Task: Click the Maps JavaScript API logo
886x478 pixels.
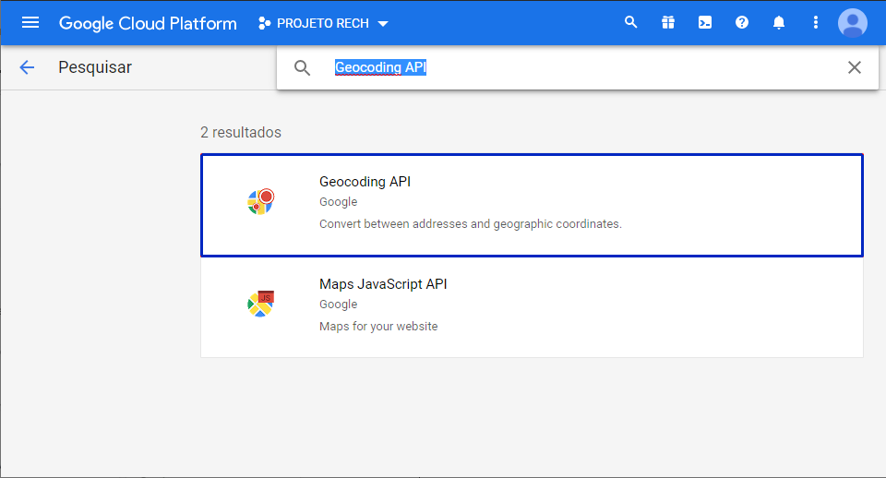Action: (261, 303)
